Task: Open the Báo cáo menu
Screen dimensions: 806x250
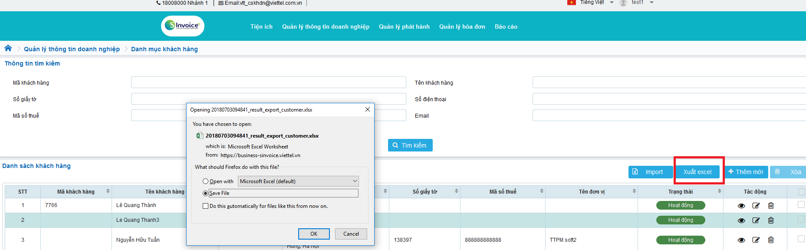Action: coord(506,26)
